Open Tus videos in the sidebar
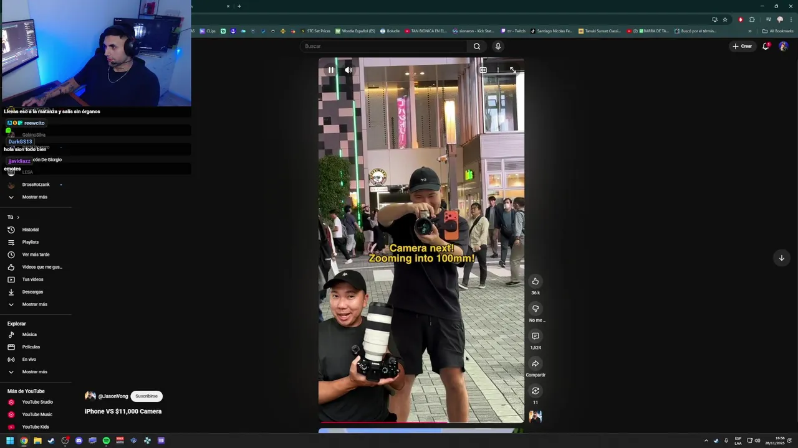 tap(32, 279)
